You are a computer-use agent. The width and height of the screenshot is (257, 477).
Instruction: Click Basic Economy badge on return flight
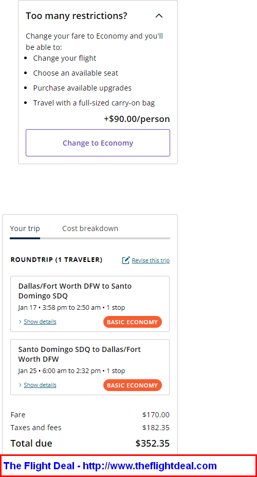point(133,385)
